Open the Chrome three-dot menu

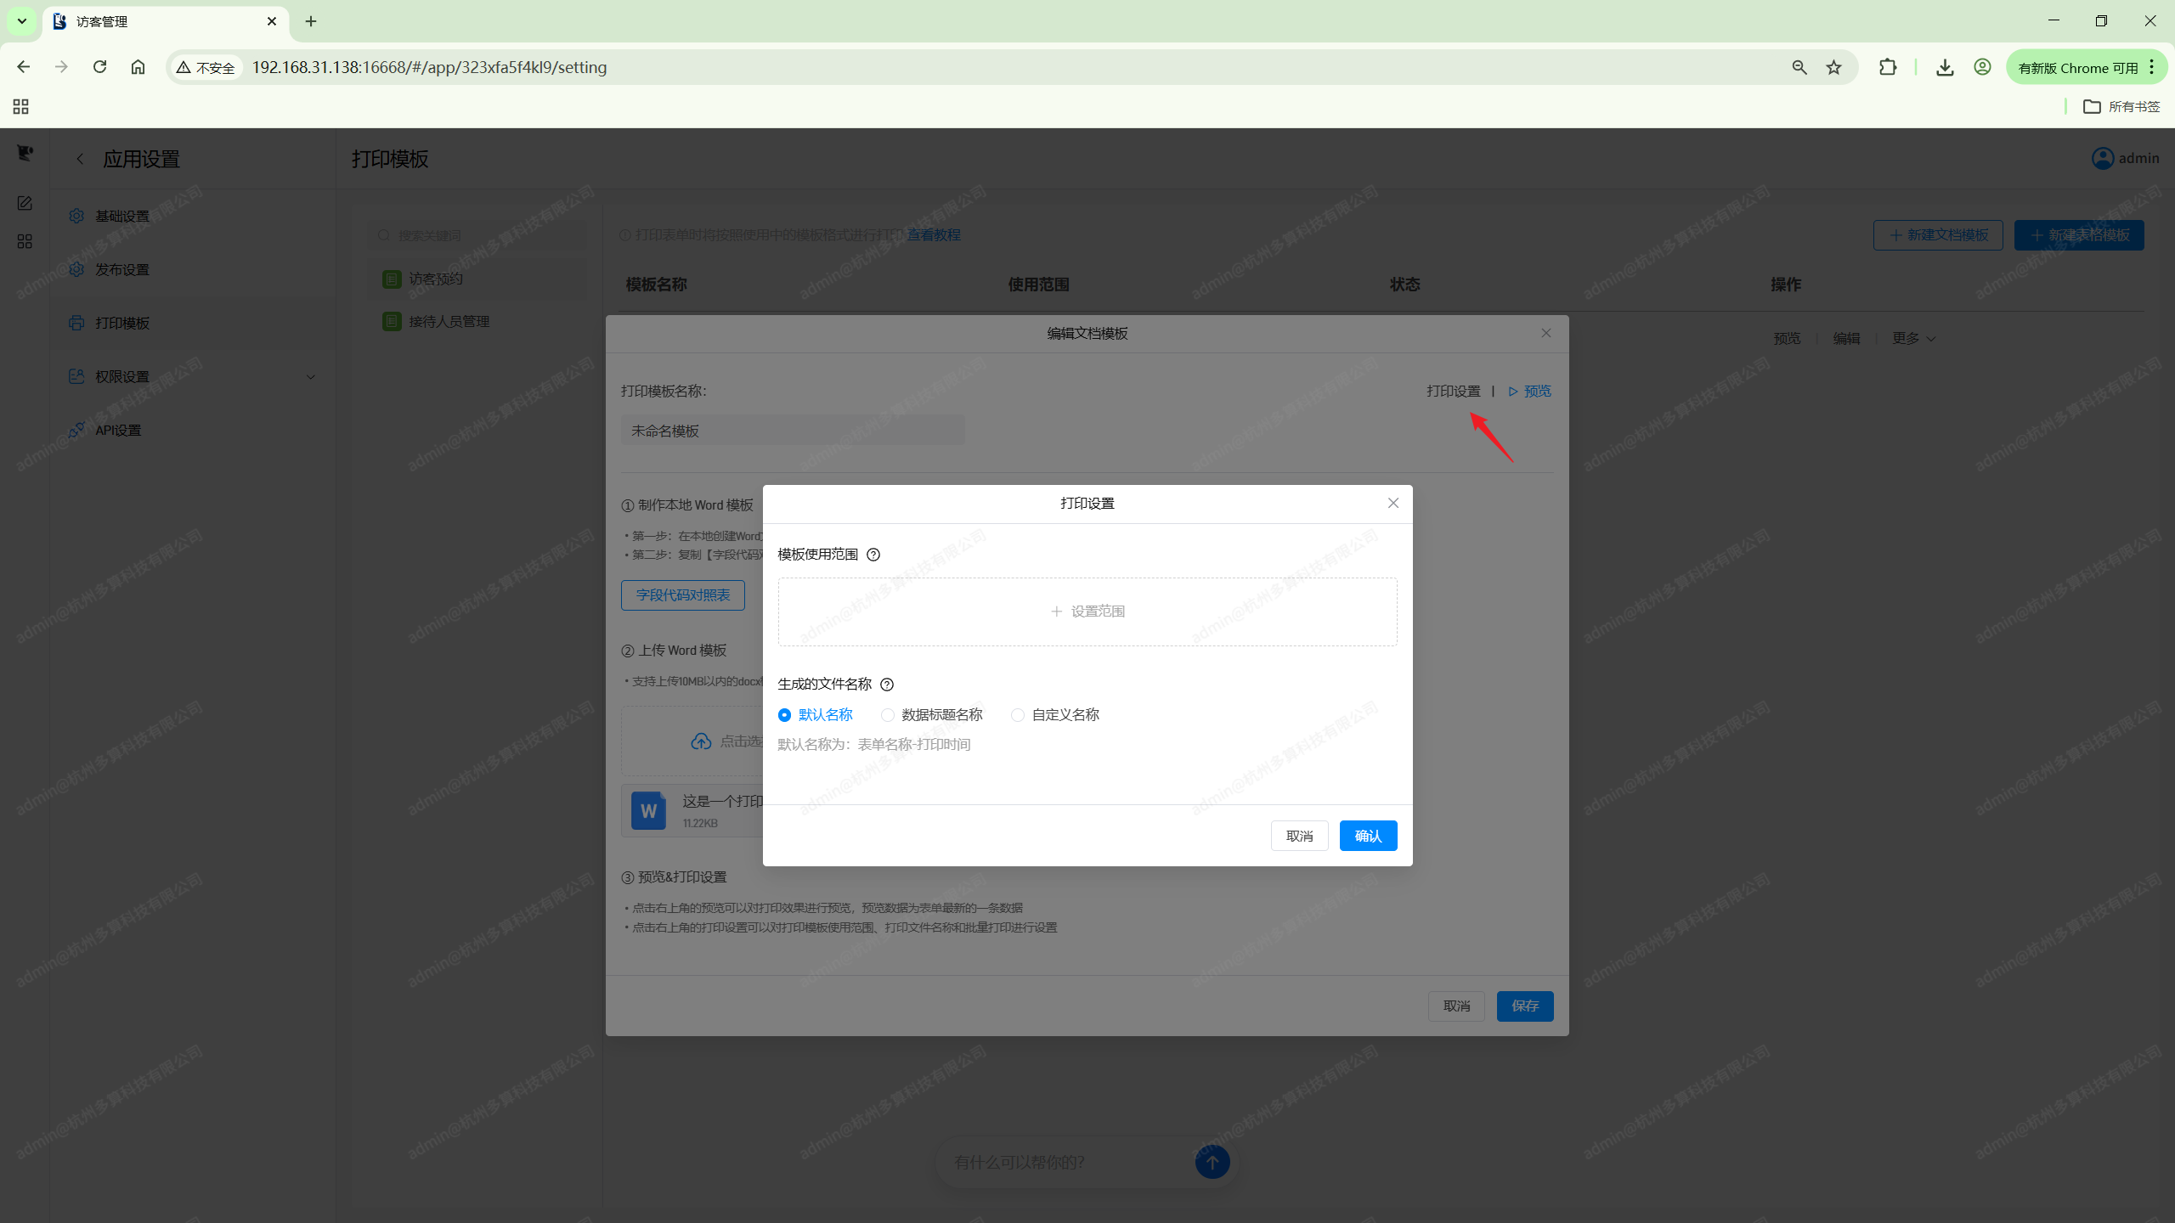[x=2152, y=67]
